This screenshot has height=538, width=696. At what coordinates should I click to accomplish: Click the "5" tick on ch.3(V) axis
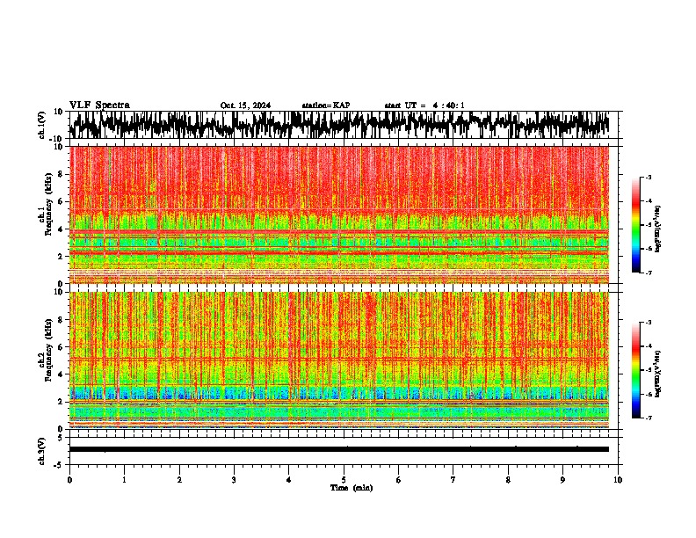(x=61, y=438)
